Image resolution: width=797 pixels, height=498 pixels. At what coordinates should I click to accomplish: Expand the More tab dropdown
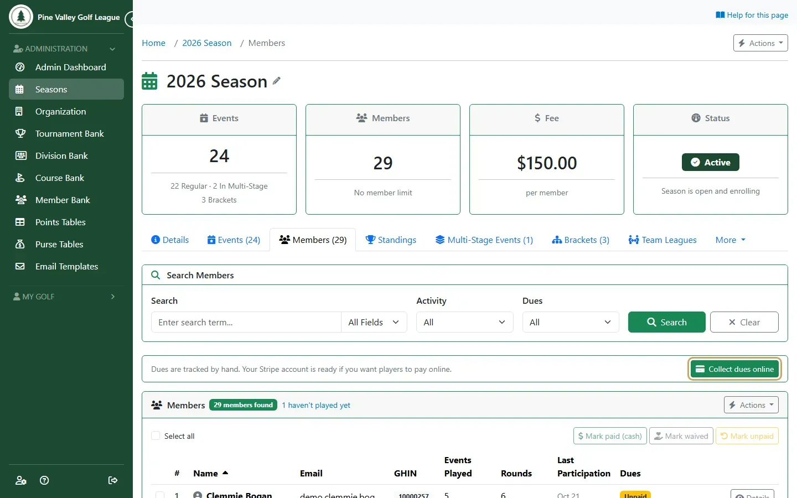(x=731, y=240)
